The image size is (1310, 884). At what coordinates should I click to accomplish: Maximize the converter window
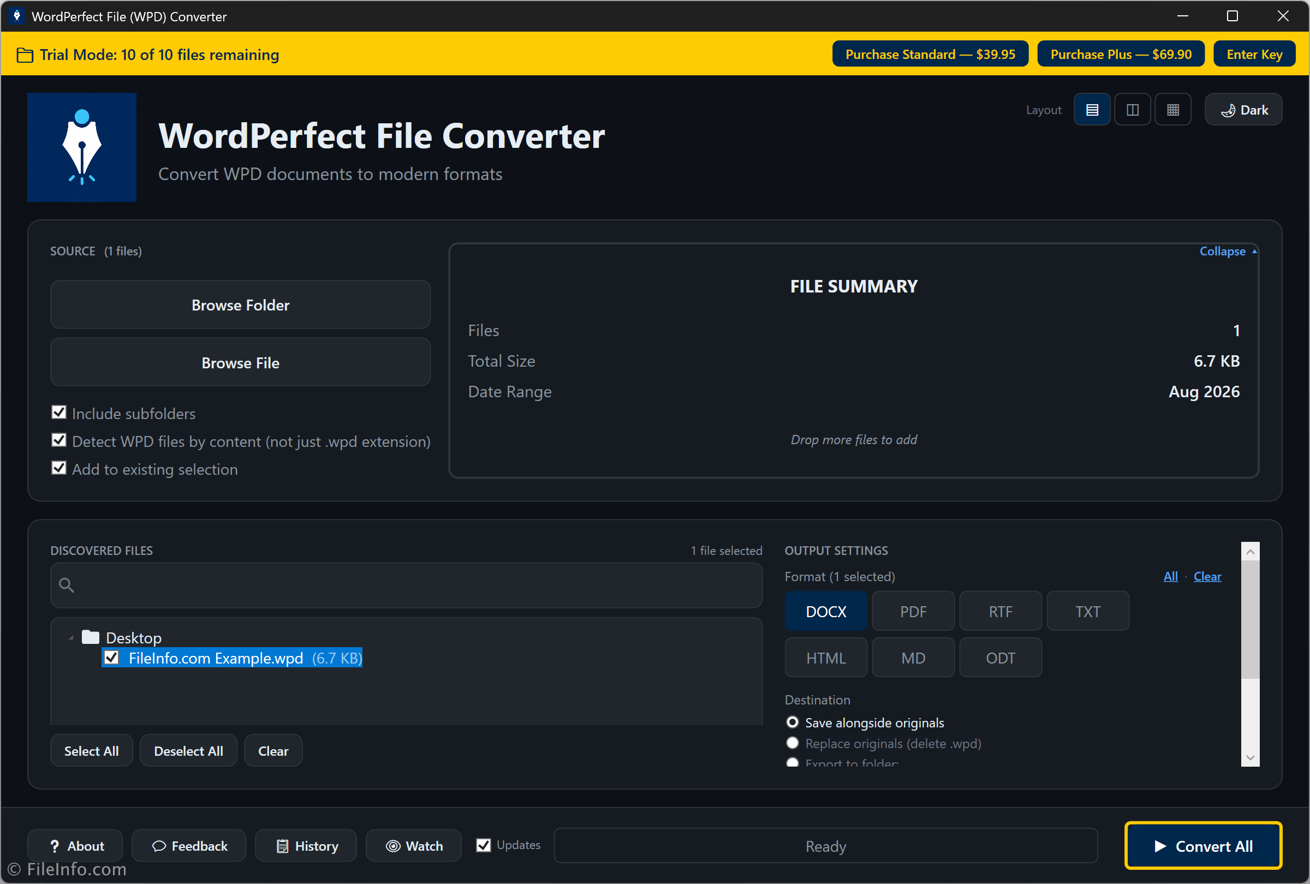point(1232,16)
